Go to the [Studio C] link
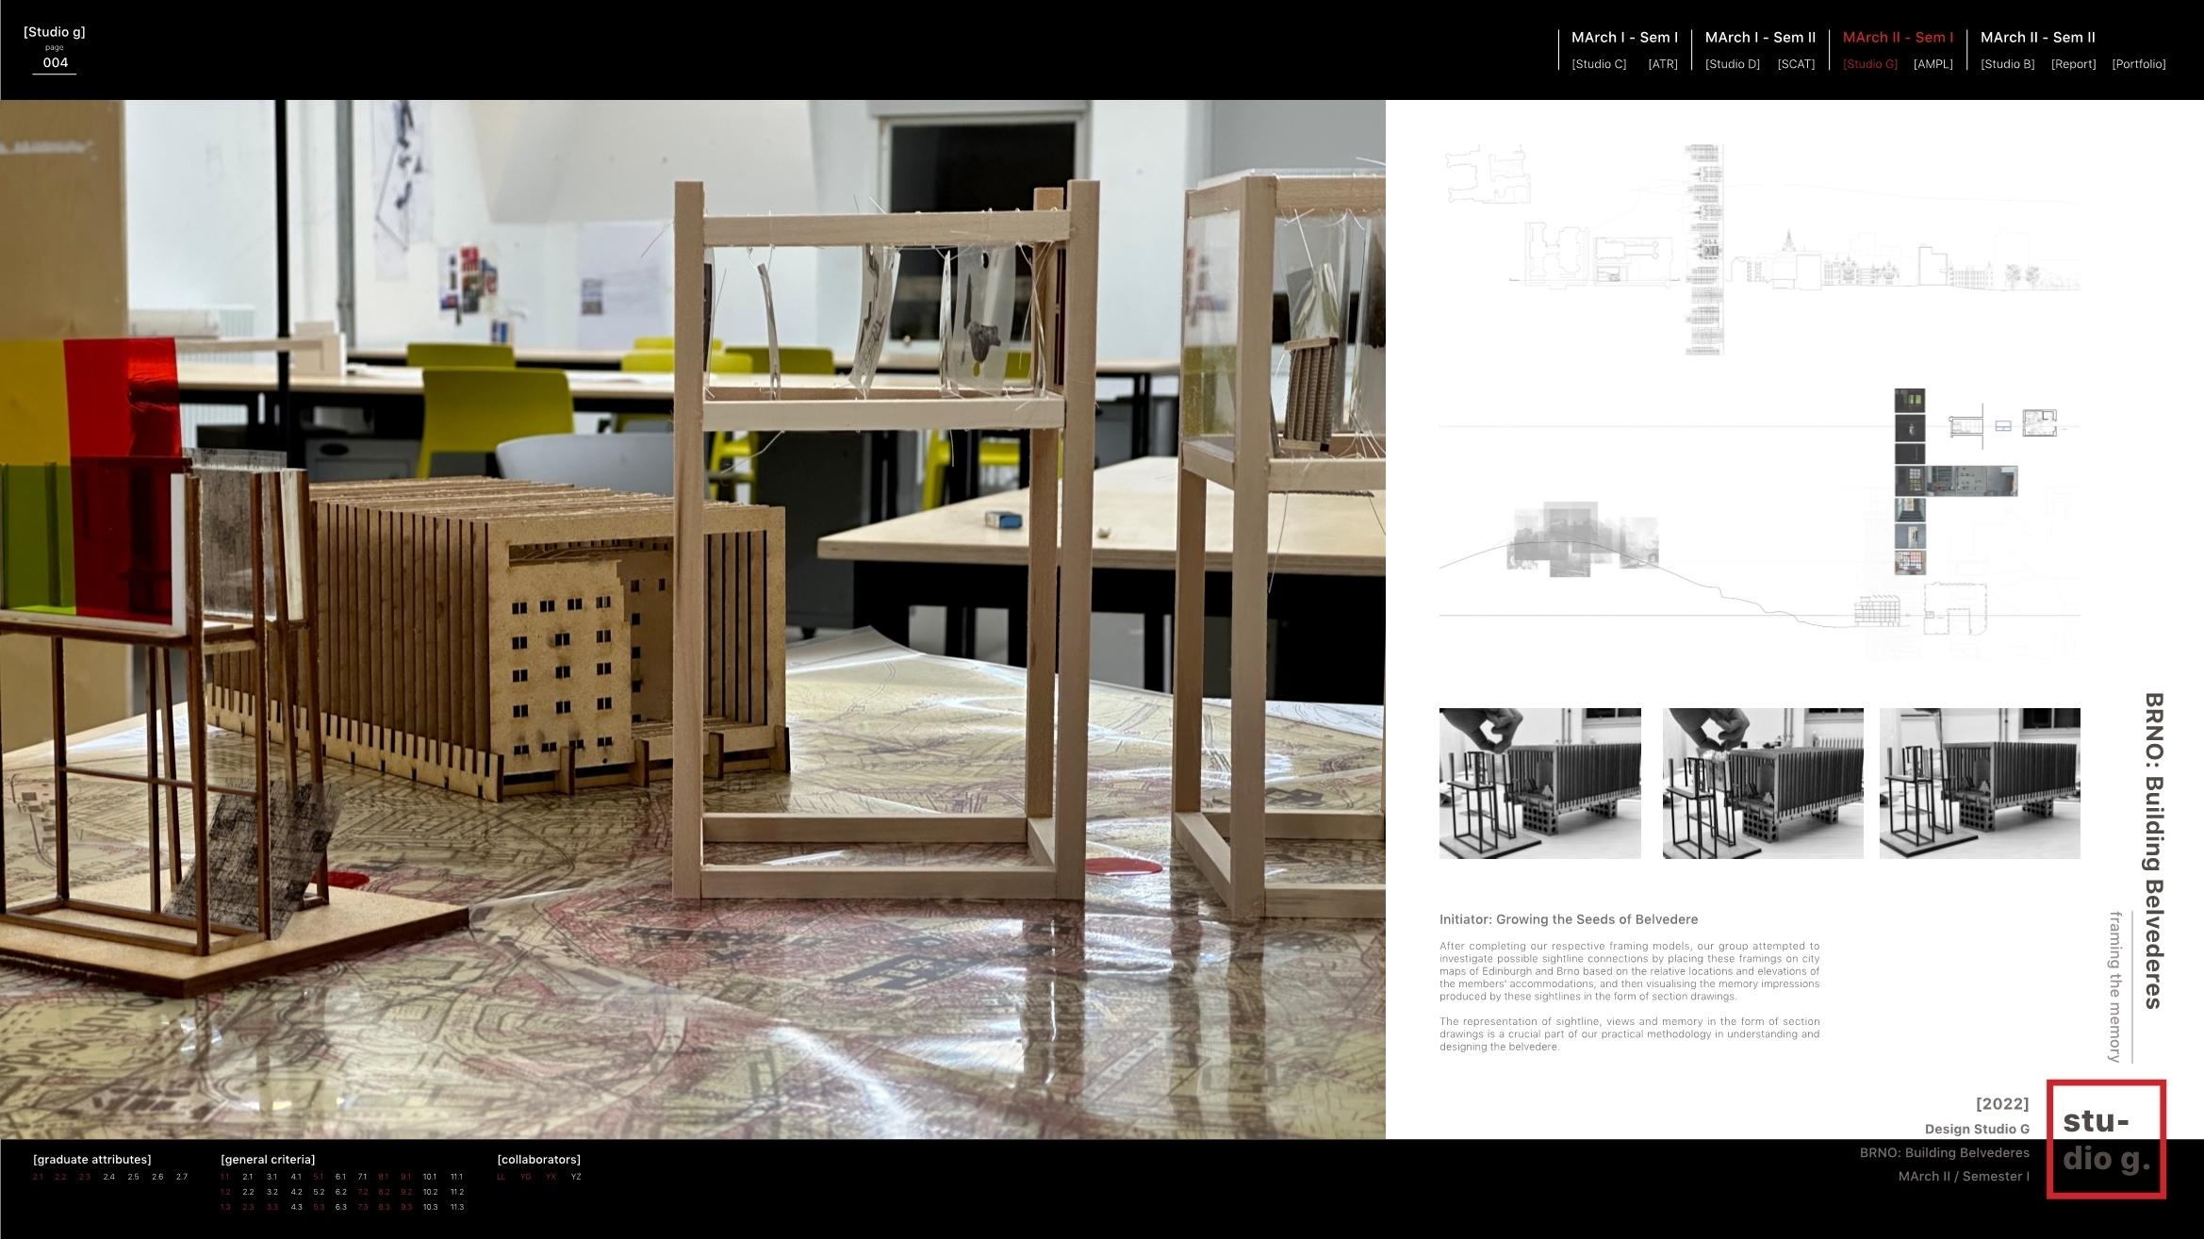 1599,64
